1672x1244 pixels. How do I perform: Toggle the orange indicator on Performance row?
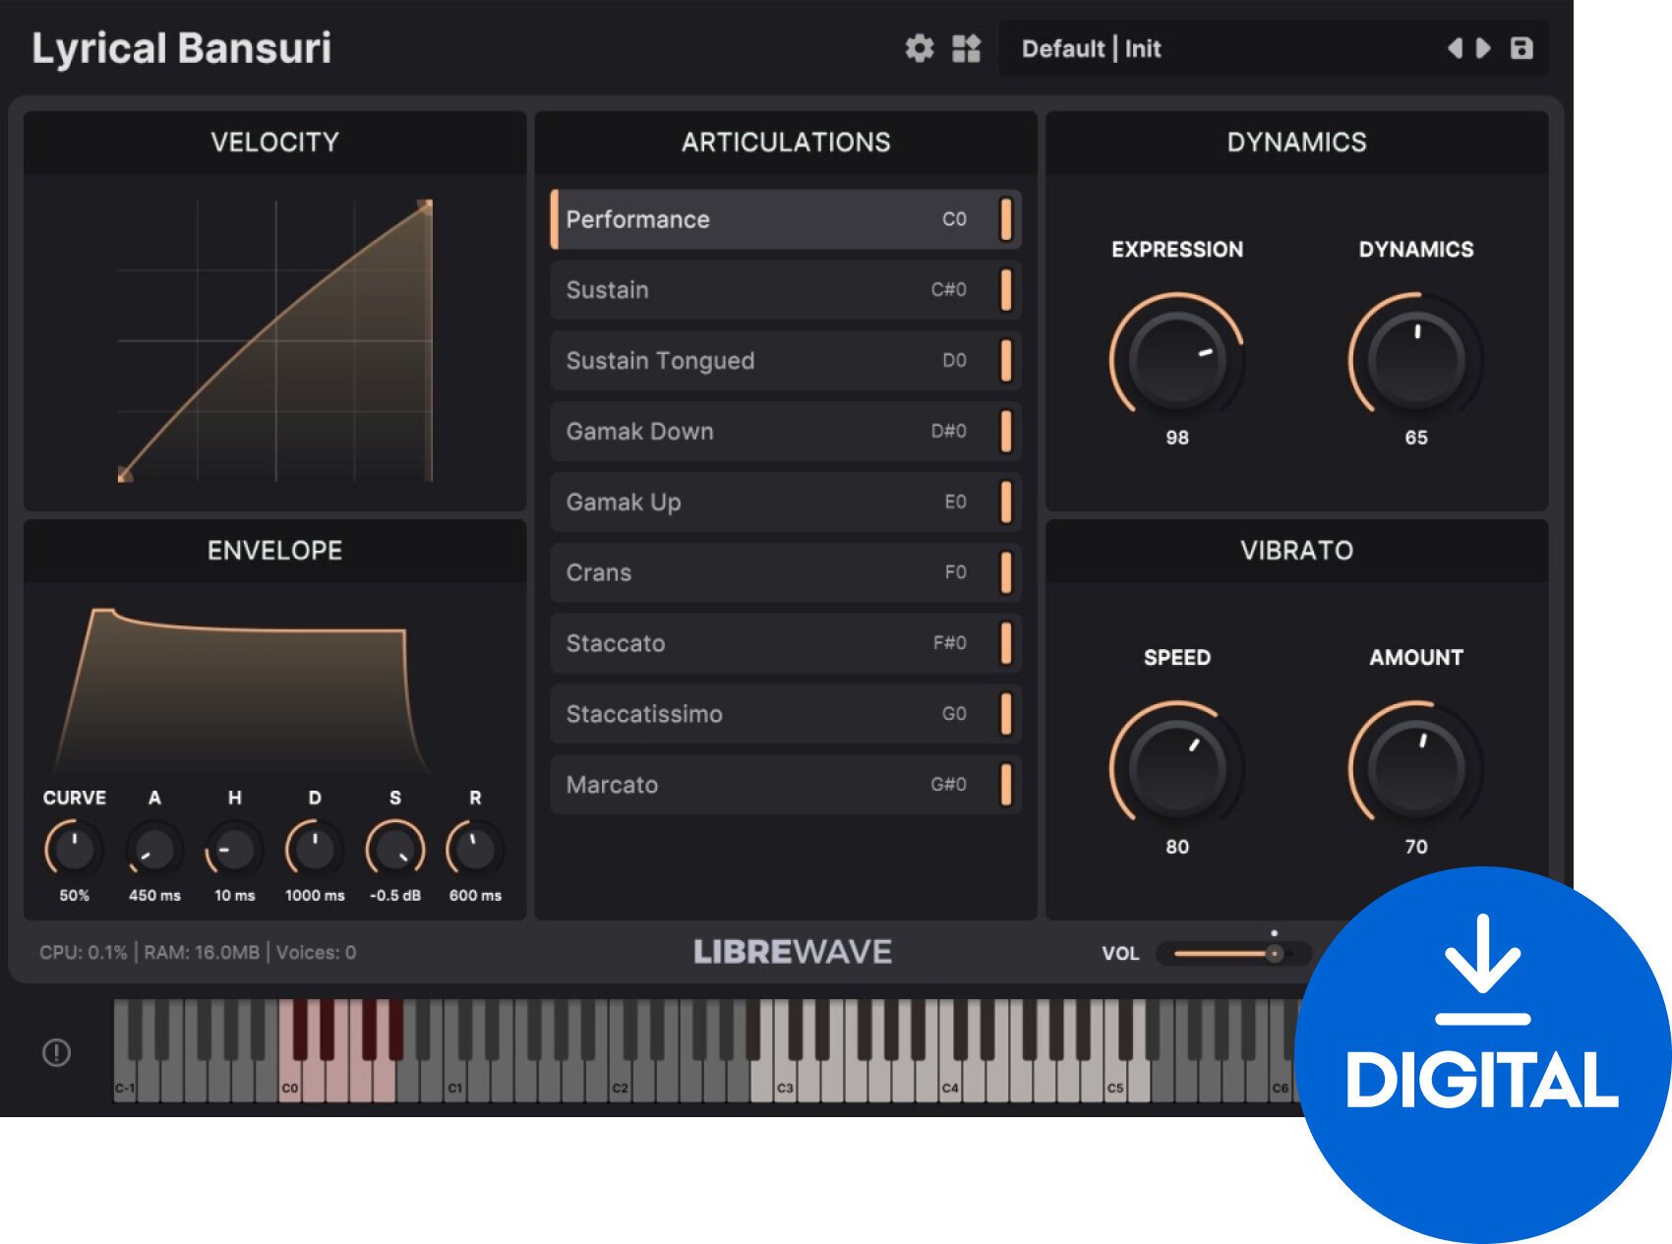pos(1006,219)
